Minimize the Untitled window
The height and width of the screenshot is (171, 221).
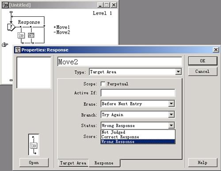pyautogui.click(x=100, y=5)
